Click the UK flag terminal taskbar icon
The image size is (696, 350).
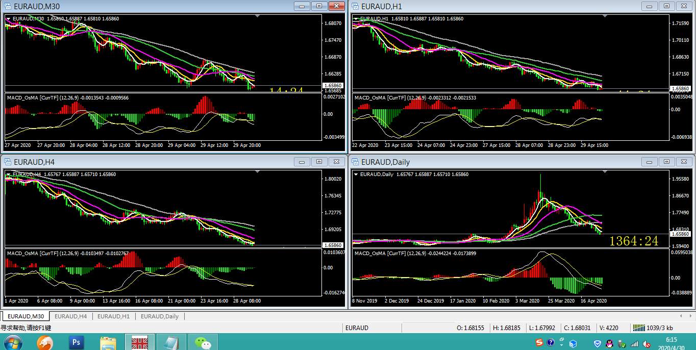click(139, 342)
